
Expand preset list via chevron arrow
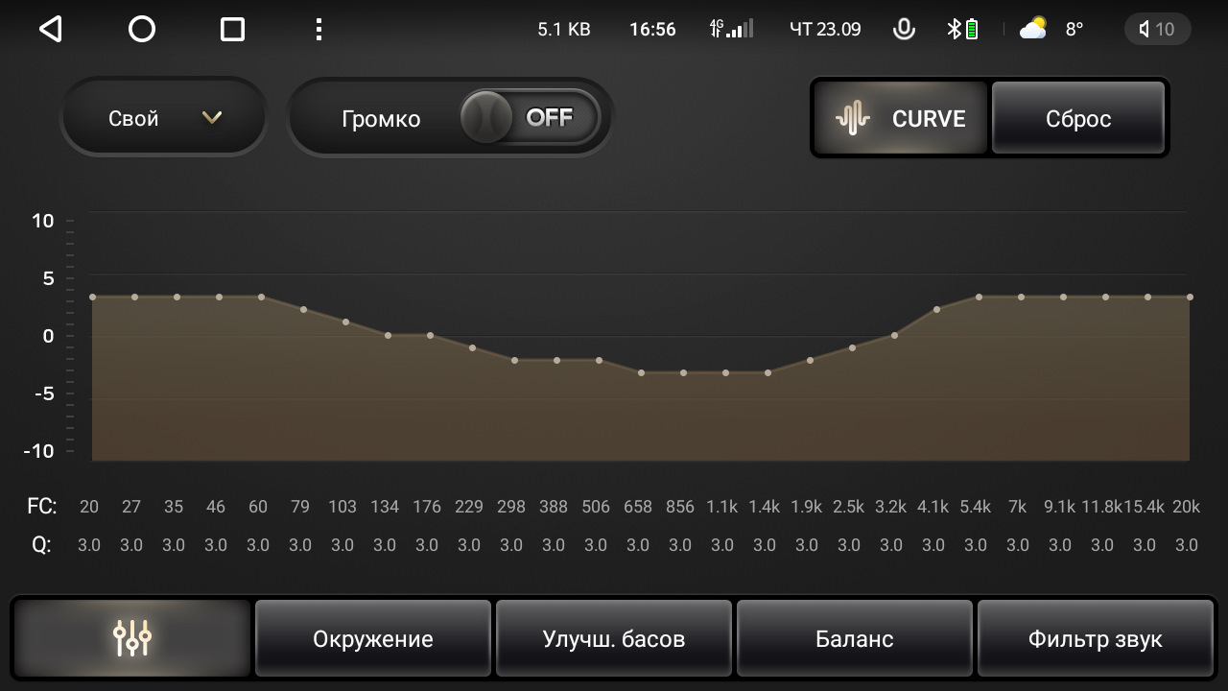[212, 118]
